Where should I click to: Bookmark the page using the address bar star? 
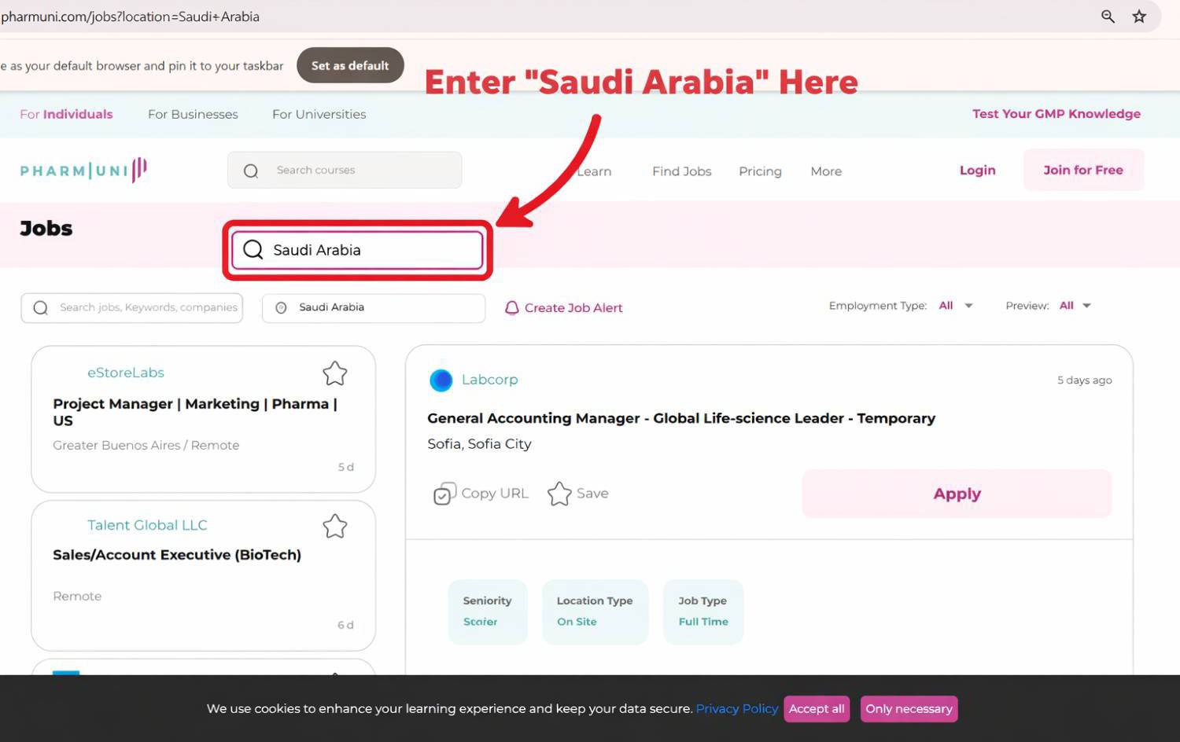(x=1139, y=16)
